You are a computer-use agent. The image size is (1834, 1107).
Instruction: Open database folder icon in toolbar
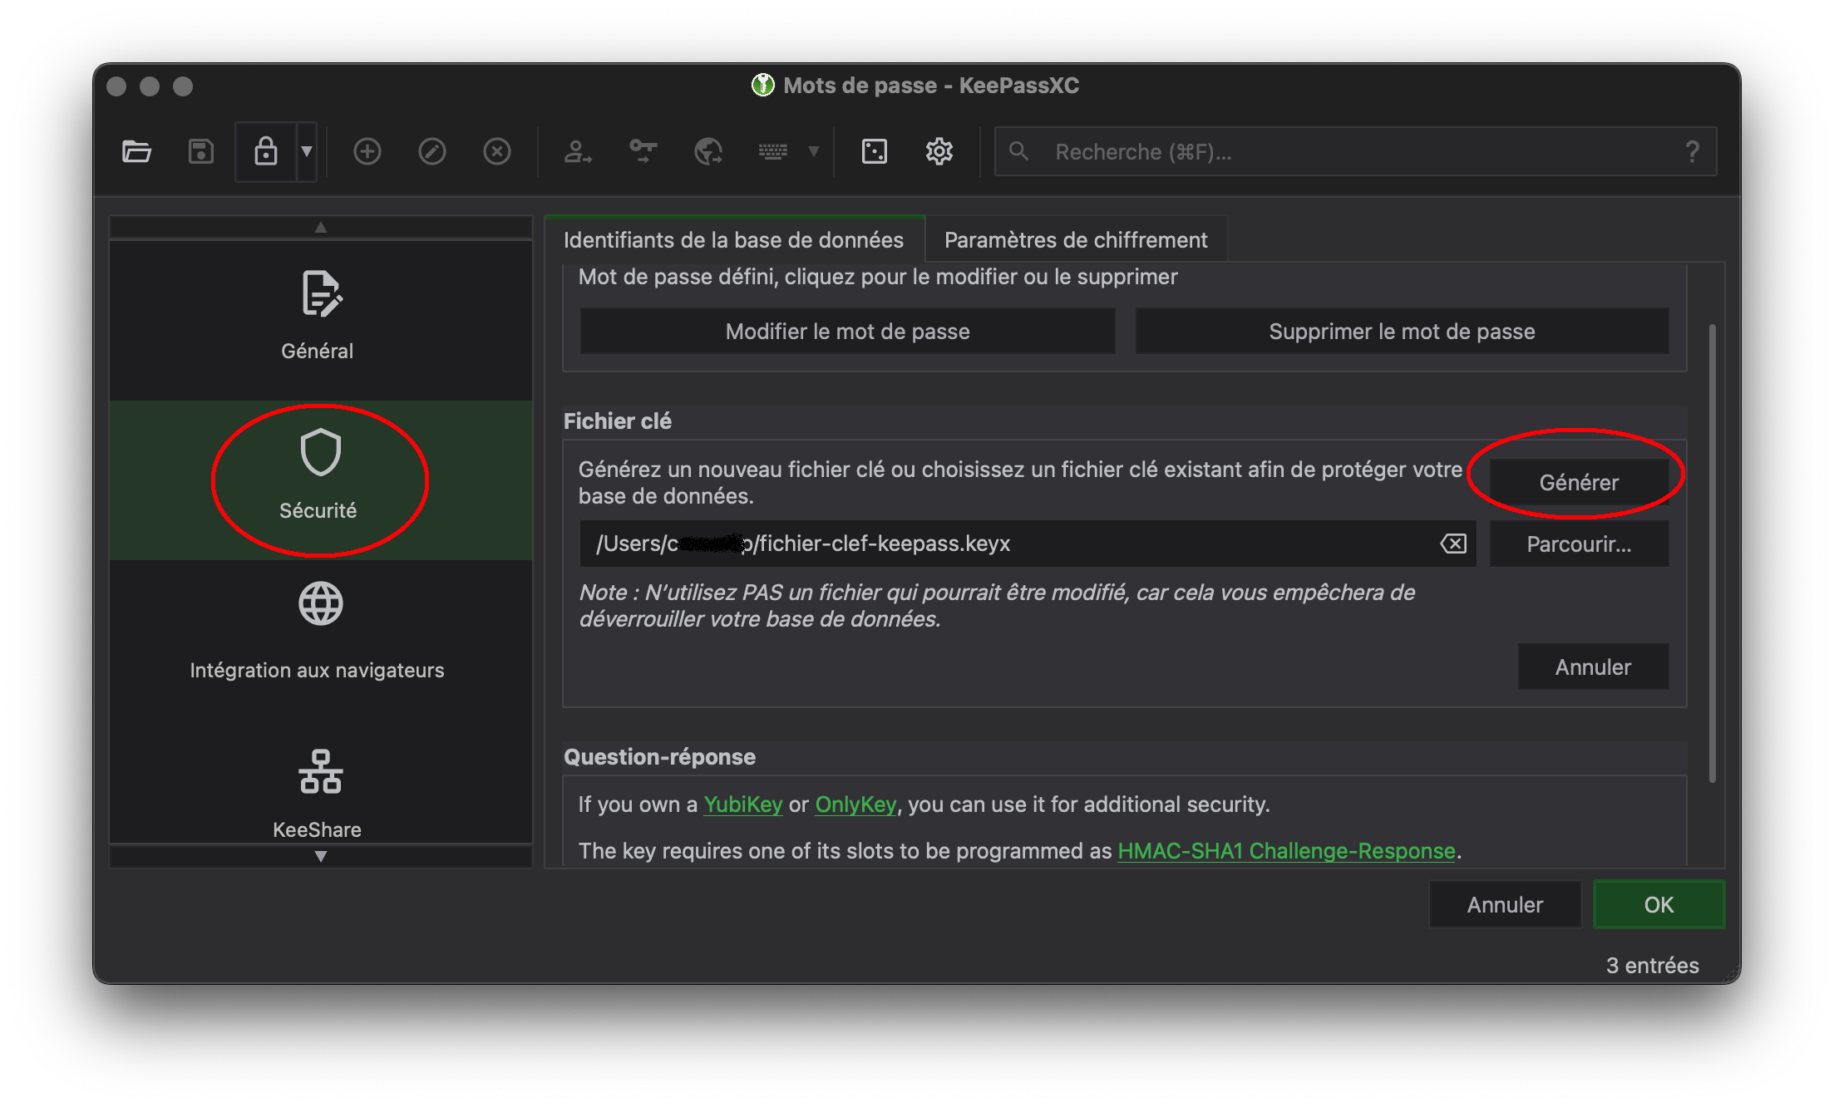click(136, 151)
